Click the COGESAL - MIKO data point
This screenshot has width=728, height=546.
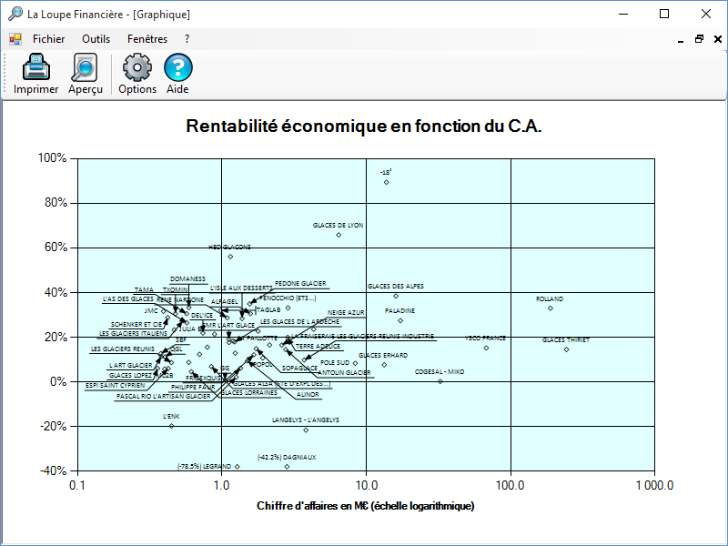pyautogui.click(x=440, y=381)
